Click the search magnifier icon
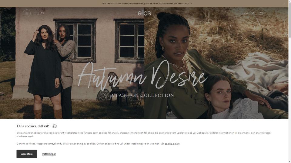291x163 pixels. click(37, 13)
